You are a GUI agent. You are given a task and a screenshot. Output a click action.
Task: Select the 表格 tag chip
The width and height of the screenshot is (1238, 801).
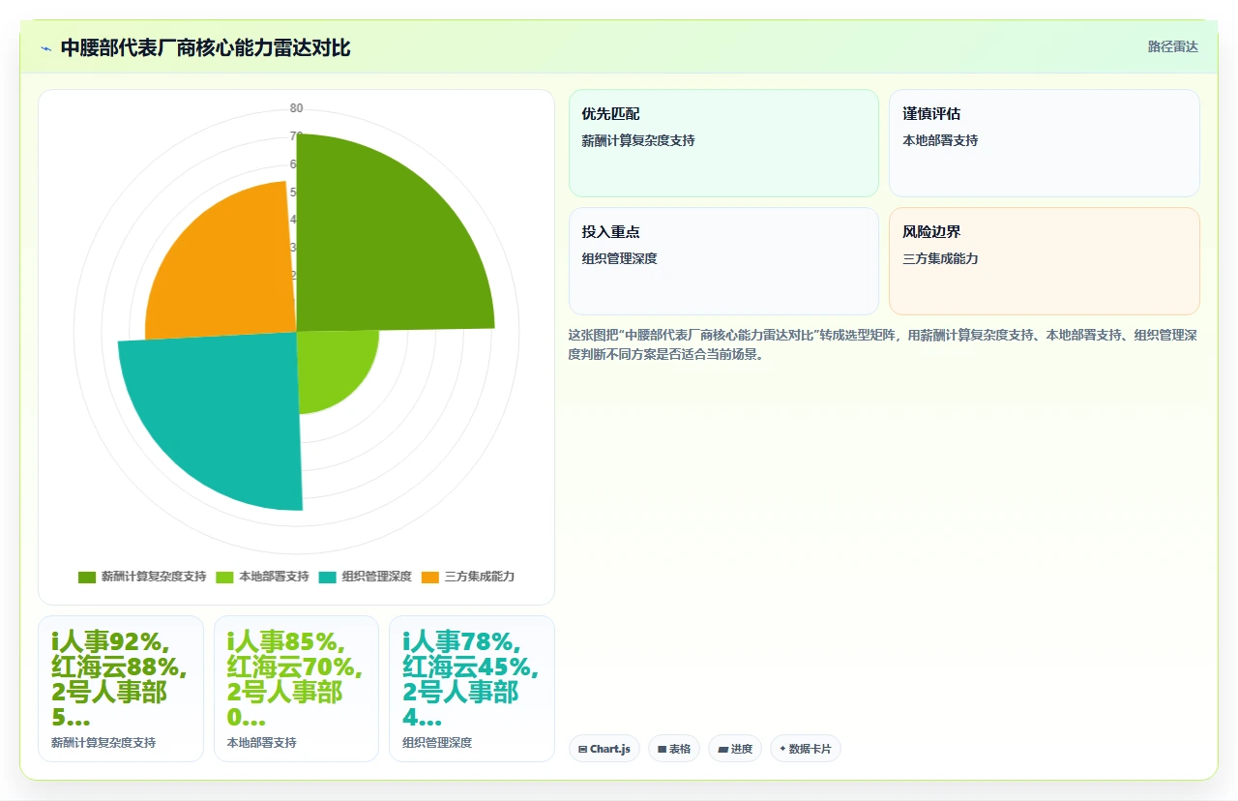tap(674, 749)
